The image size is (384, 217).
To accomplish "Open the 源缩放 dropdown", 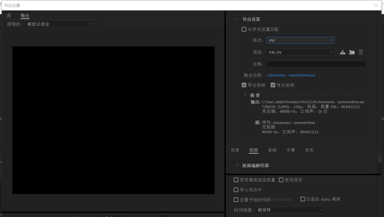I will (59, 24).
